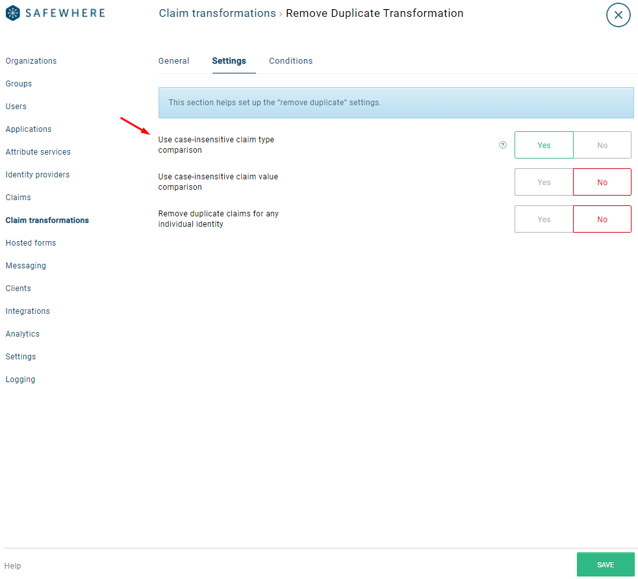Enable case-insensitive claim value comparison with Yes
Viewport: 638px width, 579px height.
pos(544,183)
